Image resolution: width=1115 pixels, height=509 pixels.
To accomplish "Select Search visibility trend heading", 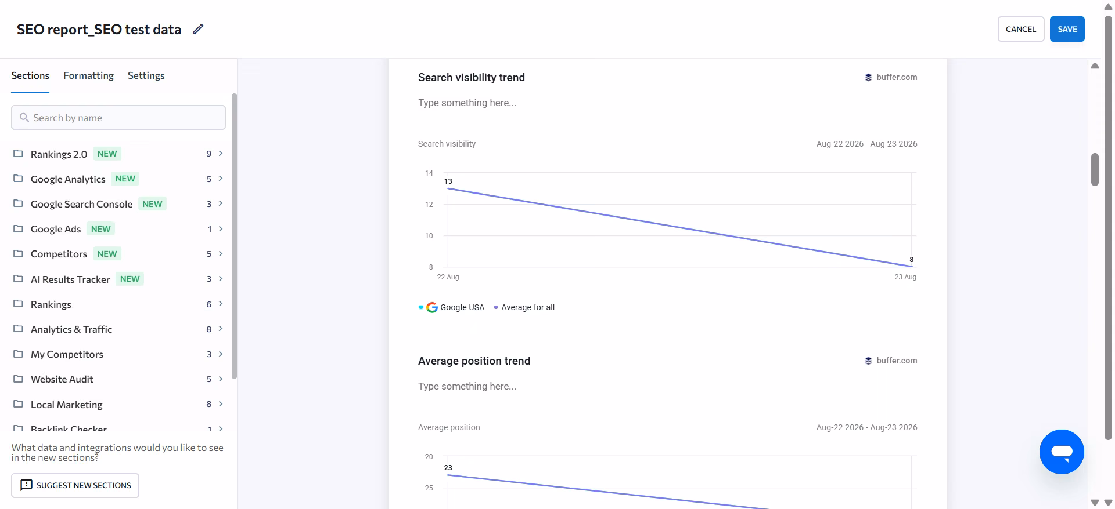I will click(472, 77).
